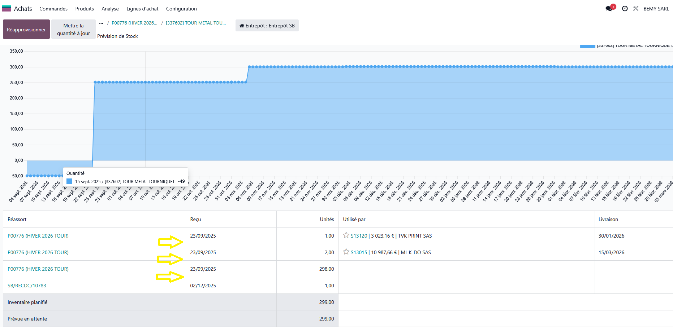Click the Achats app logo icon
Viewport: 673px width, 327px height.
7,9
